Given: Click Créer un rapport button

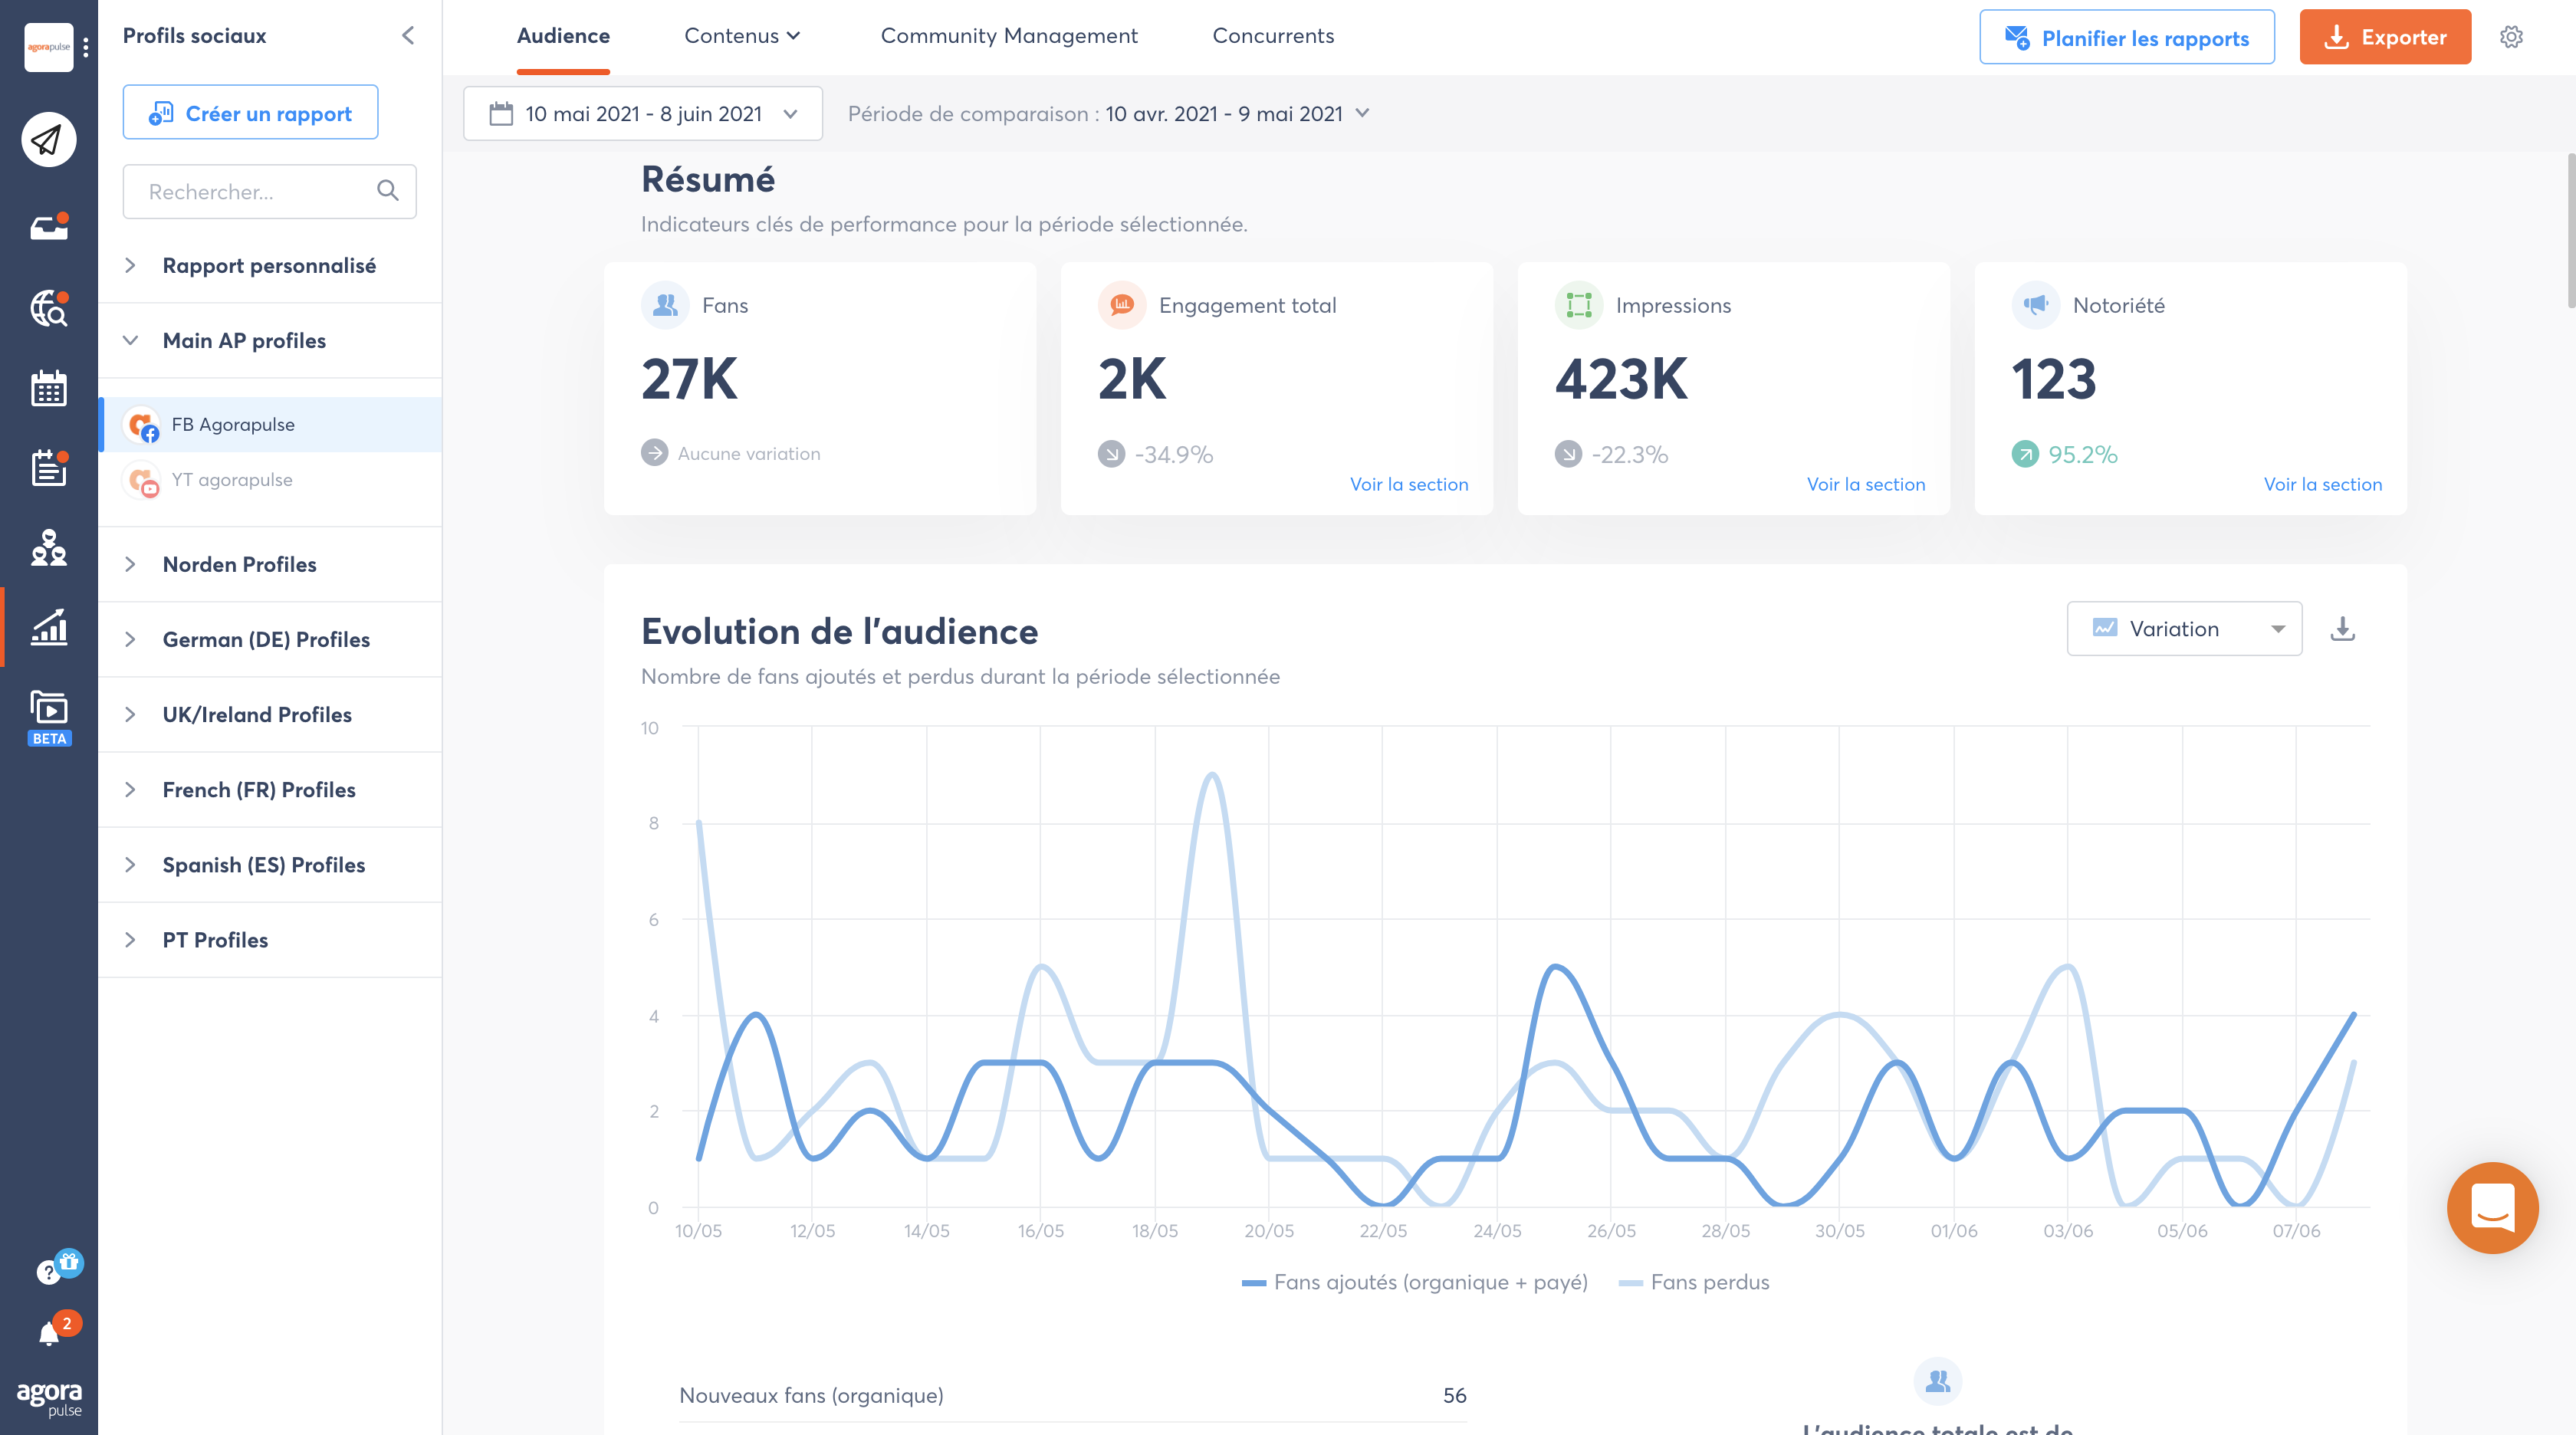Looking at the screenshot, I should click(x=250, y=112).
